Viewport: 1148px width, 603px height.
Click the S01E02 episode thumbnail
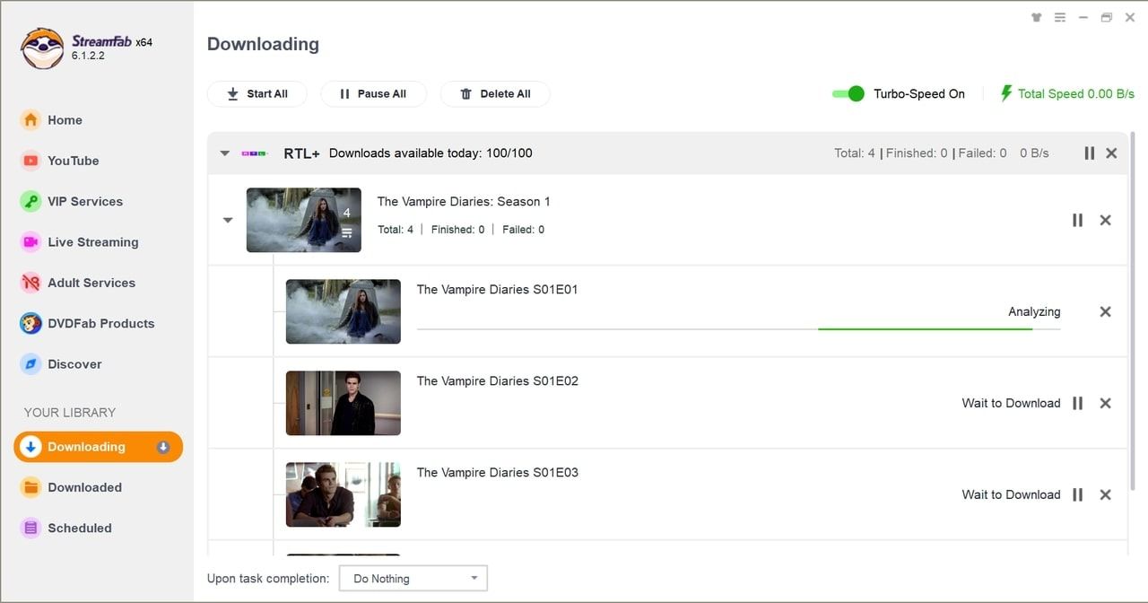coord(344,403)
